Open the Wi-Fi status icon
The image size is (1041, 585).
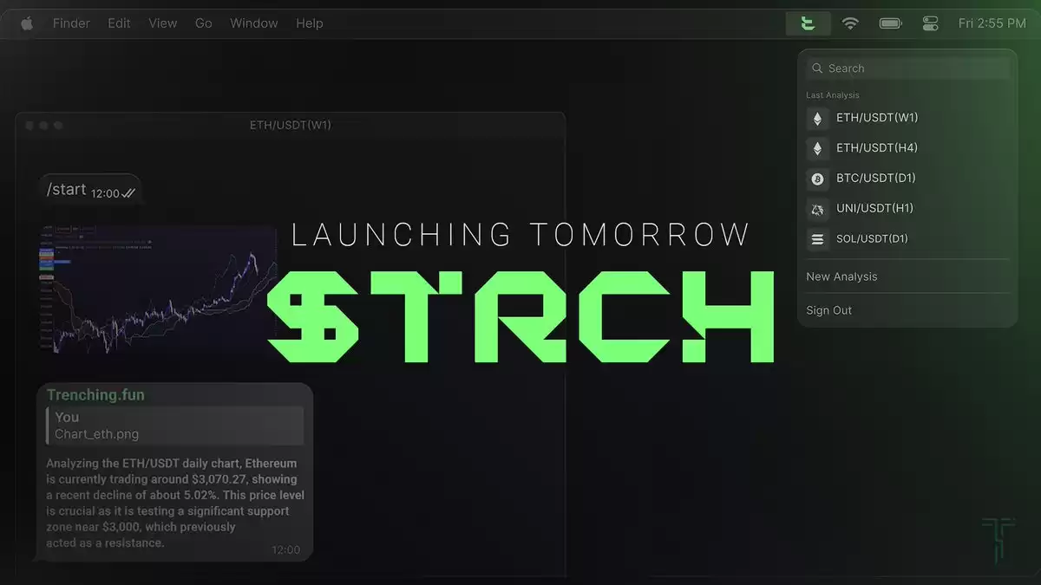[x=850, y=23]
